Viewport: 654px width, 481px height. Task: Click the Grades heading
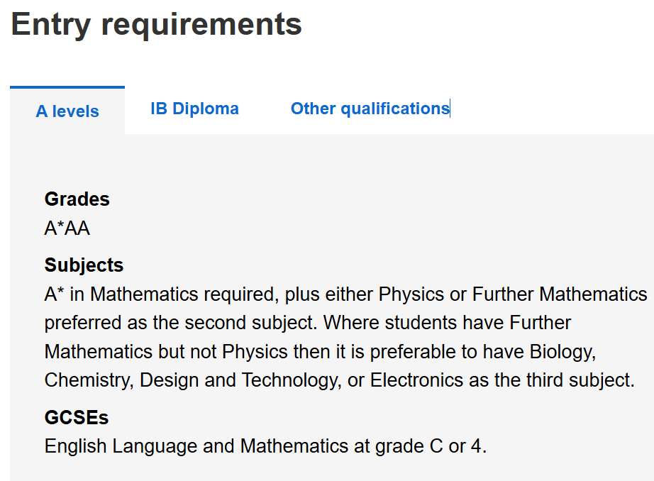(77, 199)
